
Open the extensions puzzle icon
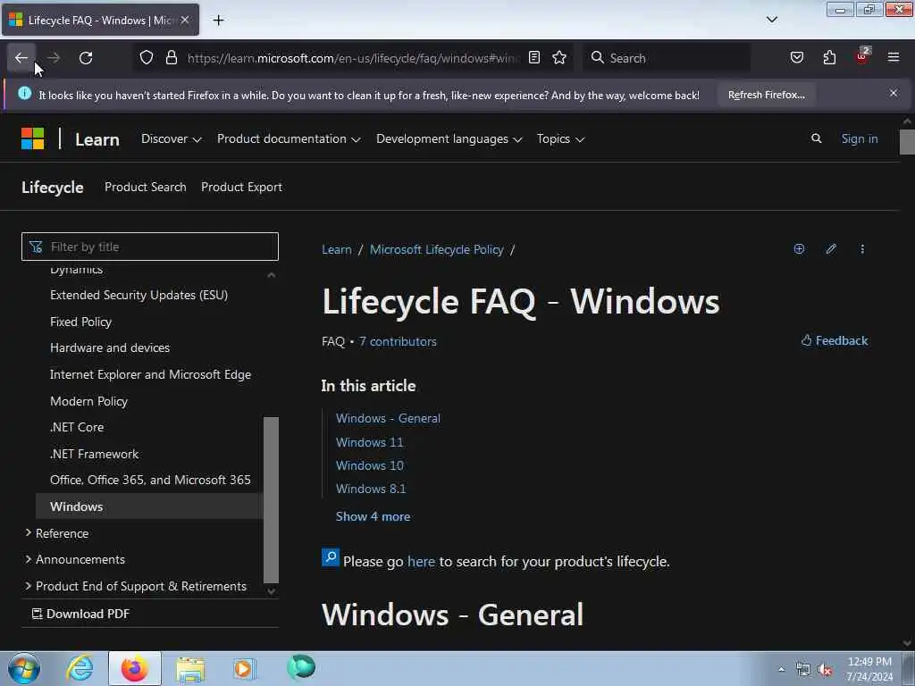tap(829, 58)
